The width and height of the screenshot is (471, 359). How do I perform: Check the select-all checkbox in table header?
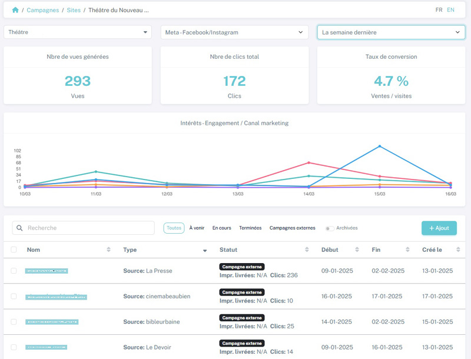[x=14, y=250]
